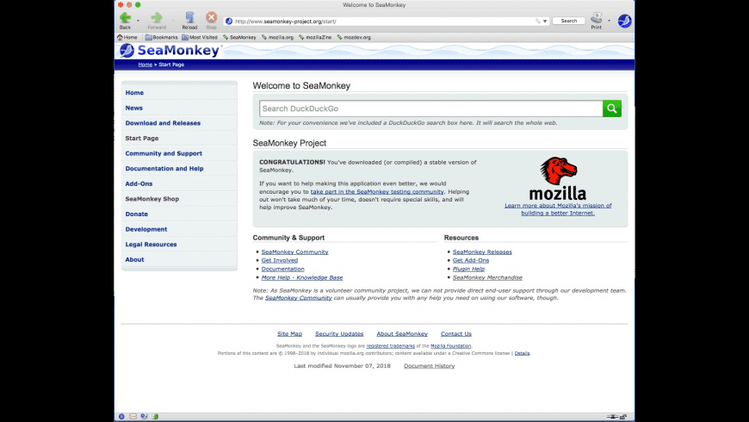Open the About SeaMonkey footer link
This screenshot has height=422, width=749.
pos(402,334)
